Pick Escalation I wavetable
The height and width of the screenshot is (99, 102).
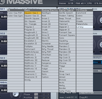33,41
